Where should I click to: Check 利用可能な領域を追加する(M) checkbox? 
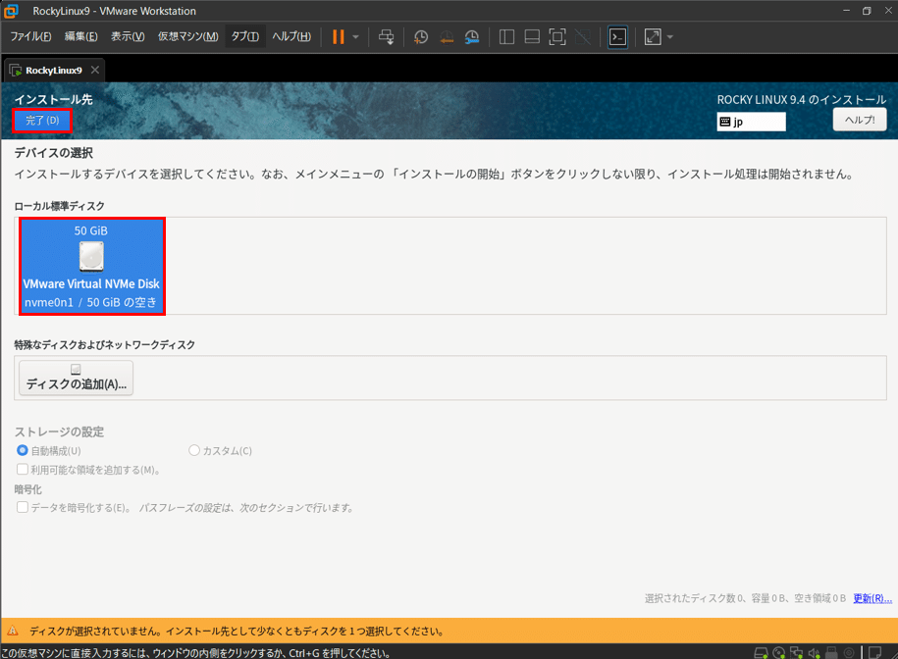click(23, 470)
